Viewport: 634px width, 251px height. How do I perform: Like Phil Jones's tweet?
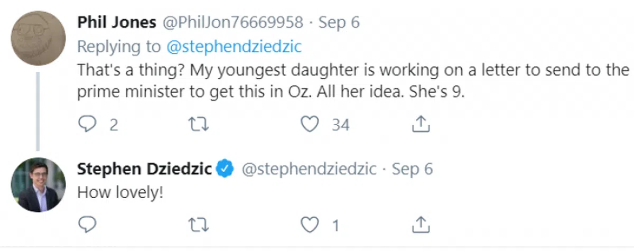309,125
